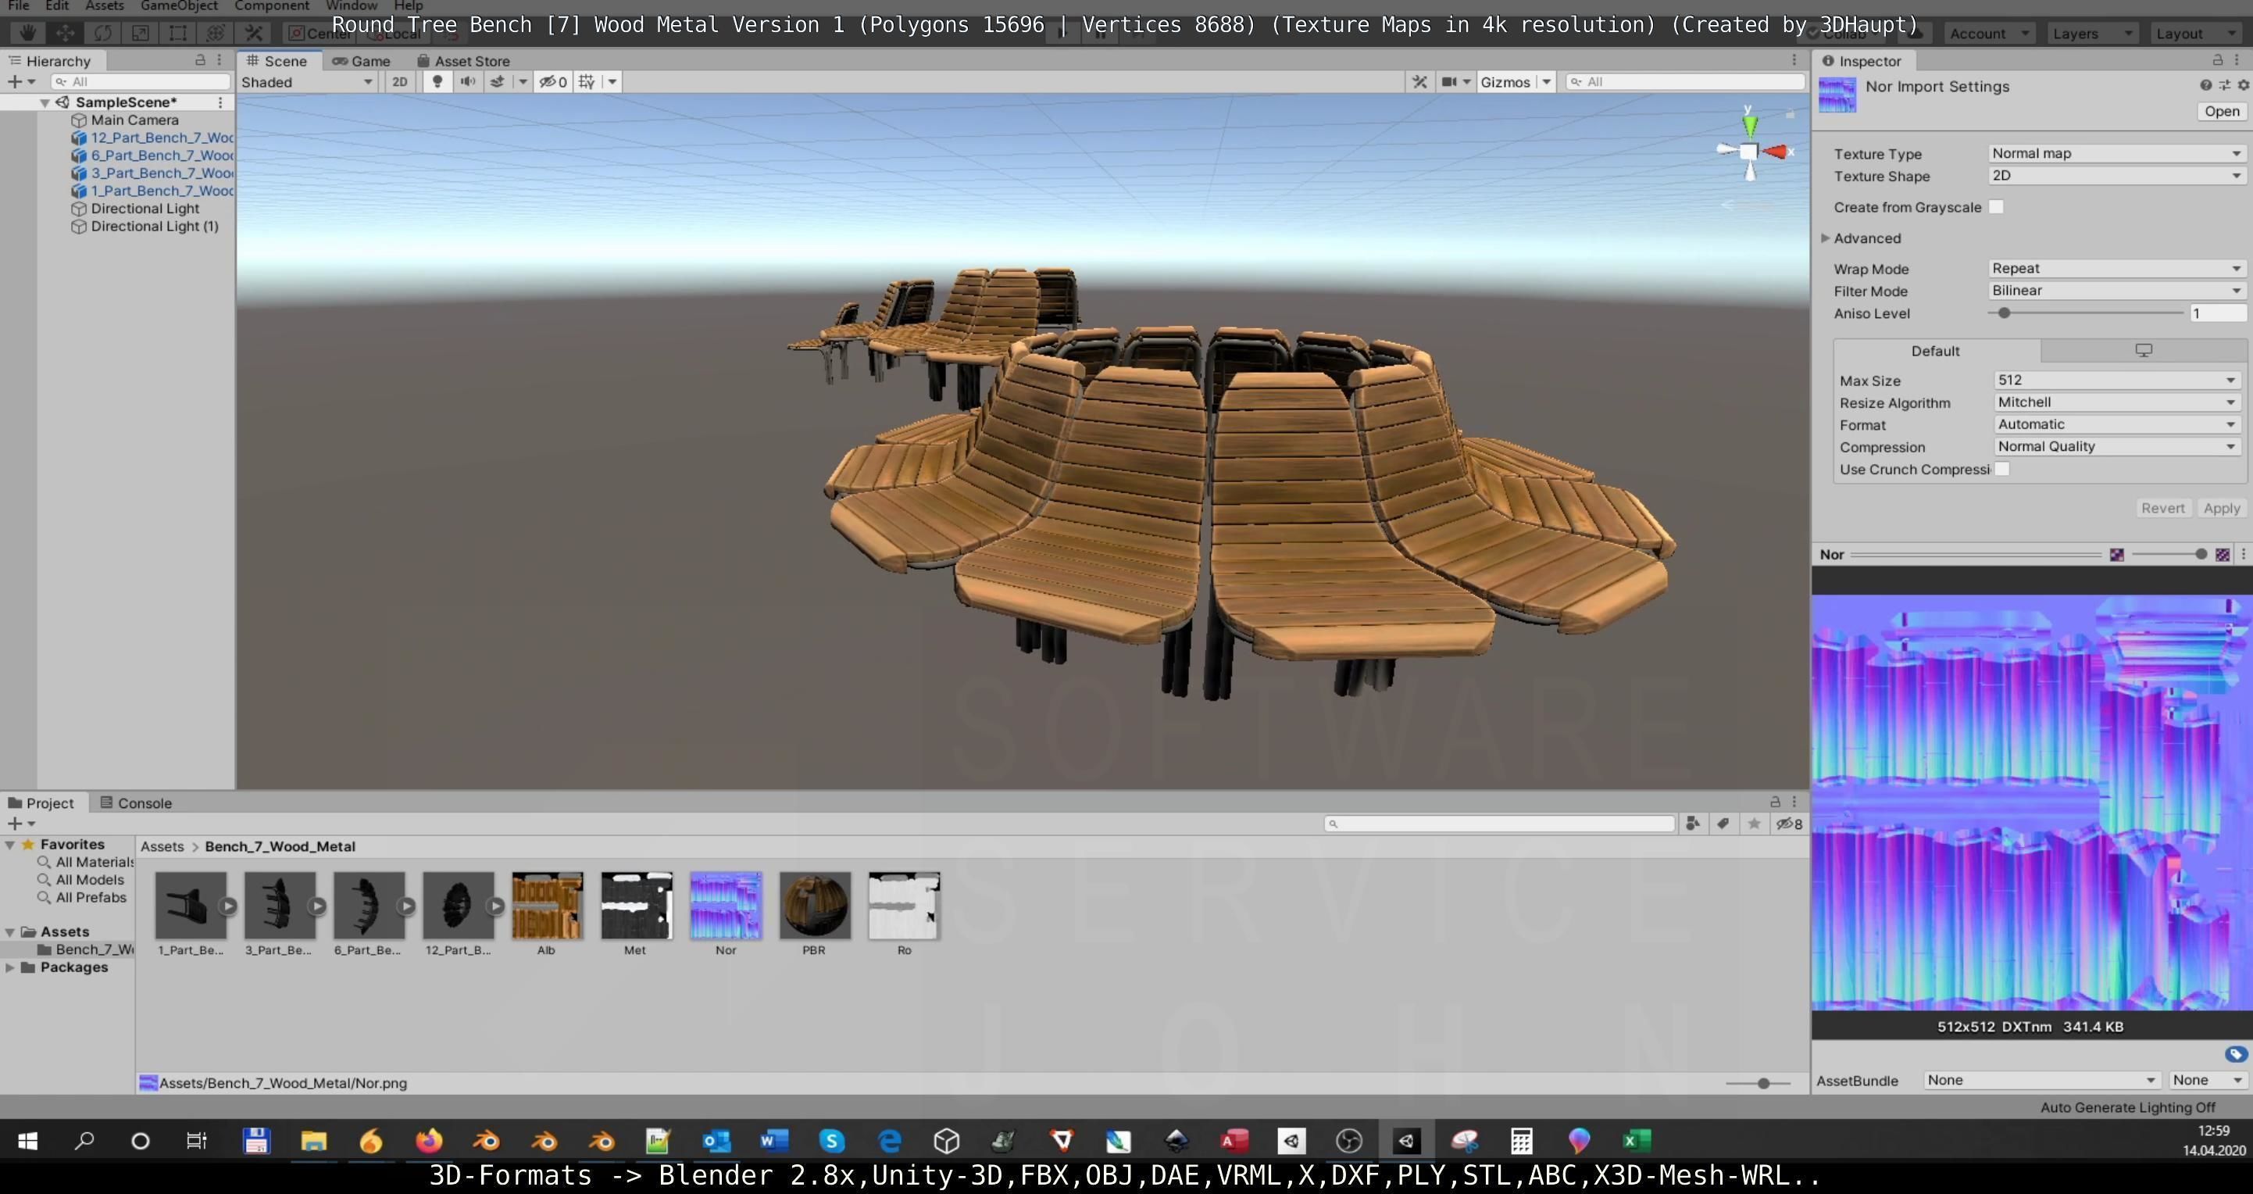The image size is (2253, 1194).
Task: Toggle hidden objects visibility counter
Action: click(553, 81)
